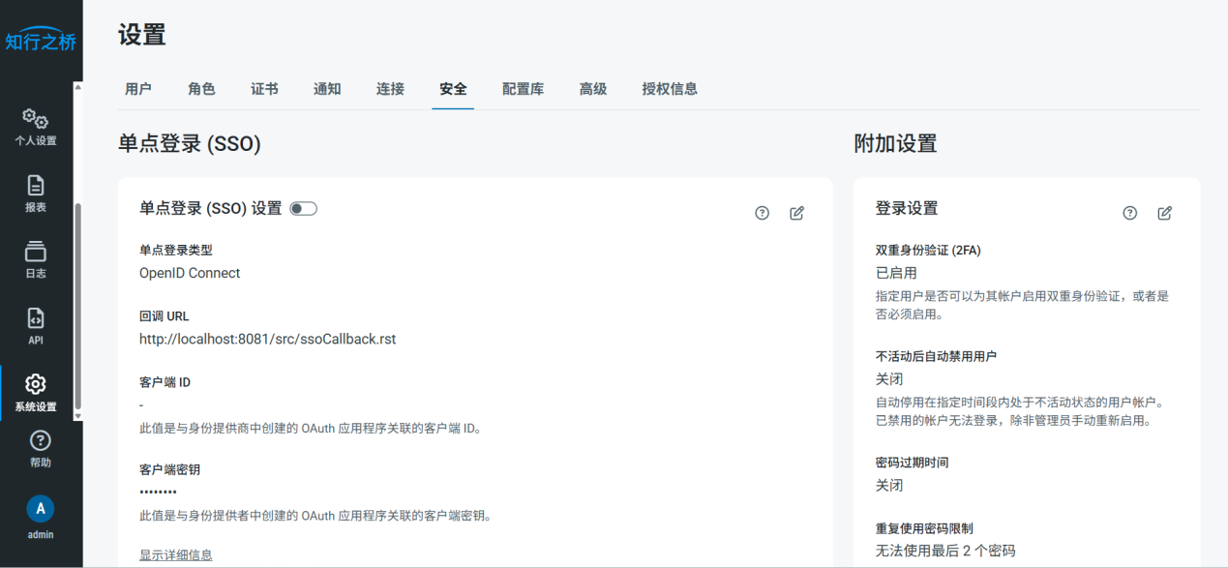Viewport: 1228px width, 568px height.
Task: Click the admin user avatar
Action: (x=40, y=509)
